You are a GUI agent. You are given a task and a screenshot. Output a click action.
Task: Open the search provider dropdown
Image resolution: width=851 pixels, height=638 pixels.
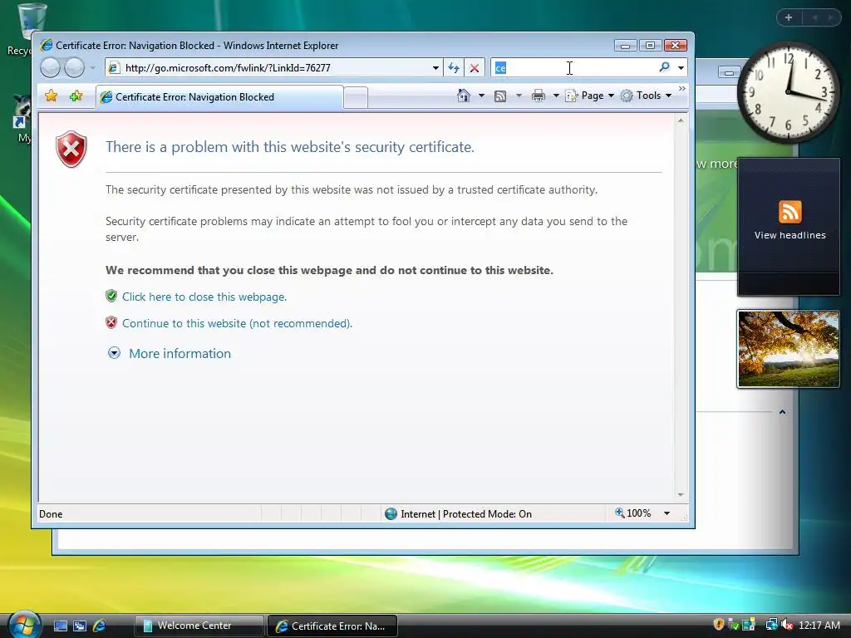pyautogui.click(x=681, y=68)
